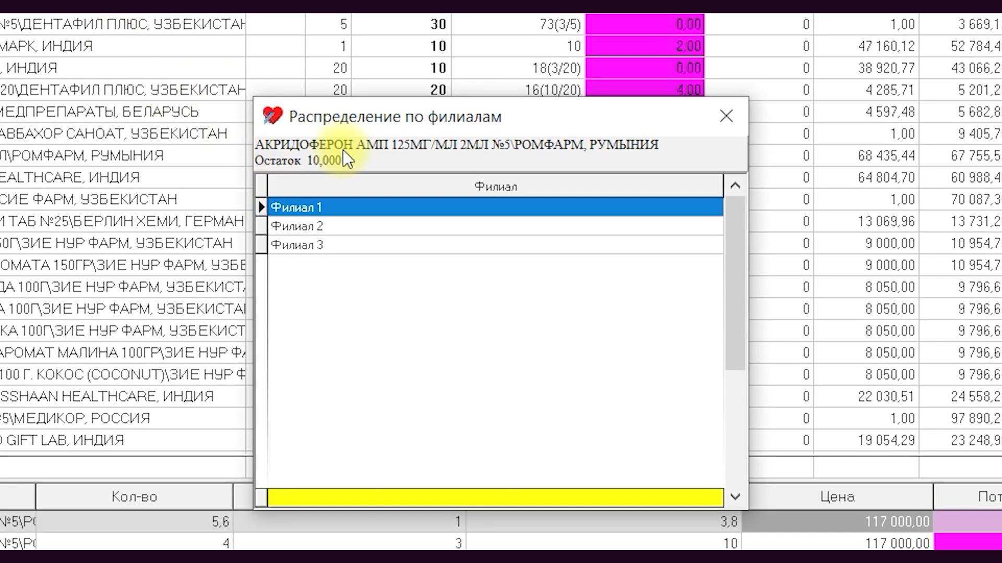1002x563 pixels.
Task: Click bottom table cell 5,6
Action: (135, 521)
